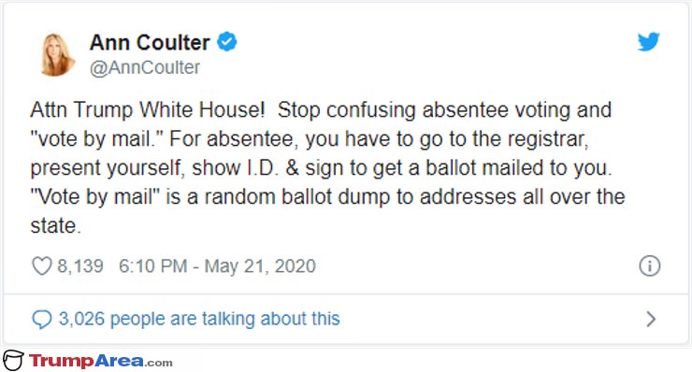The width and height of the screenshot is (692, 372).
Task: Expand the conversation with the right chevron
Action: point(651,319)
